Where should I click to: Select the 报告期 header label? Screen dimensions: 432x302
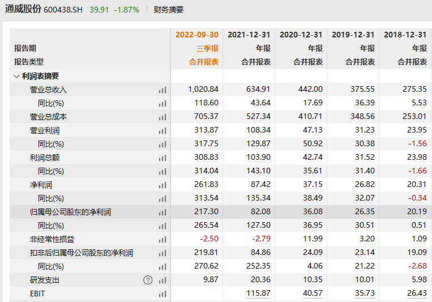coord(25,48)
